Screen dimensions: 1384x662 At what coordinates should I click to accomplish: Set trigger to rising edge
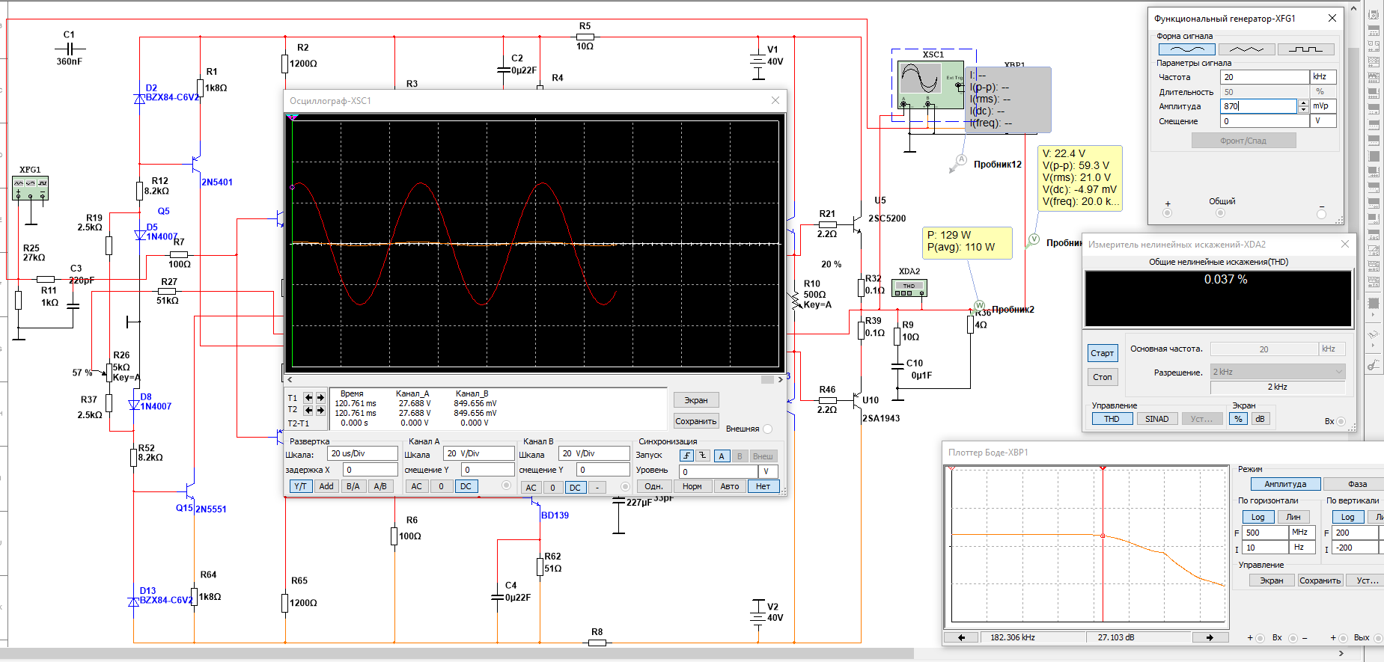tap(686, 456)
